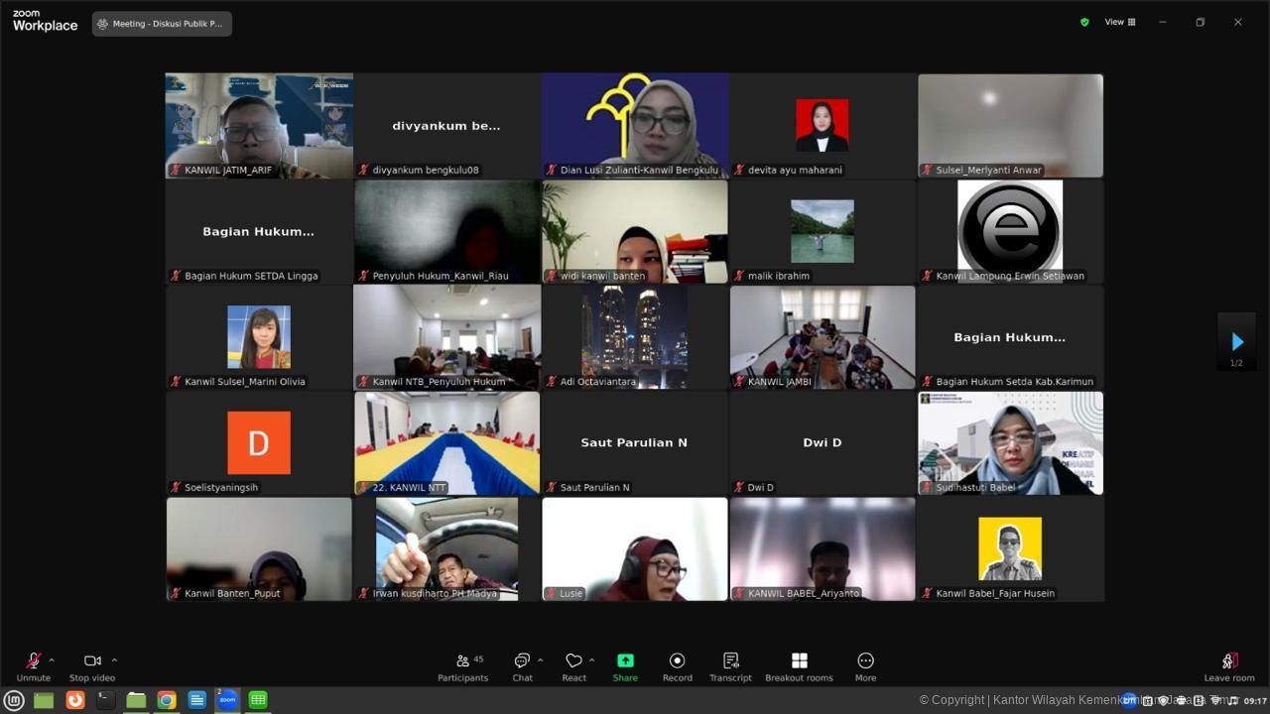The width and height of the screenshot is (1270, 714).
Task: Stop video with the camera button
Action: [92, 666]
